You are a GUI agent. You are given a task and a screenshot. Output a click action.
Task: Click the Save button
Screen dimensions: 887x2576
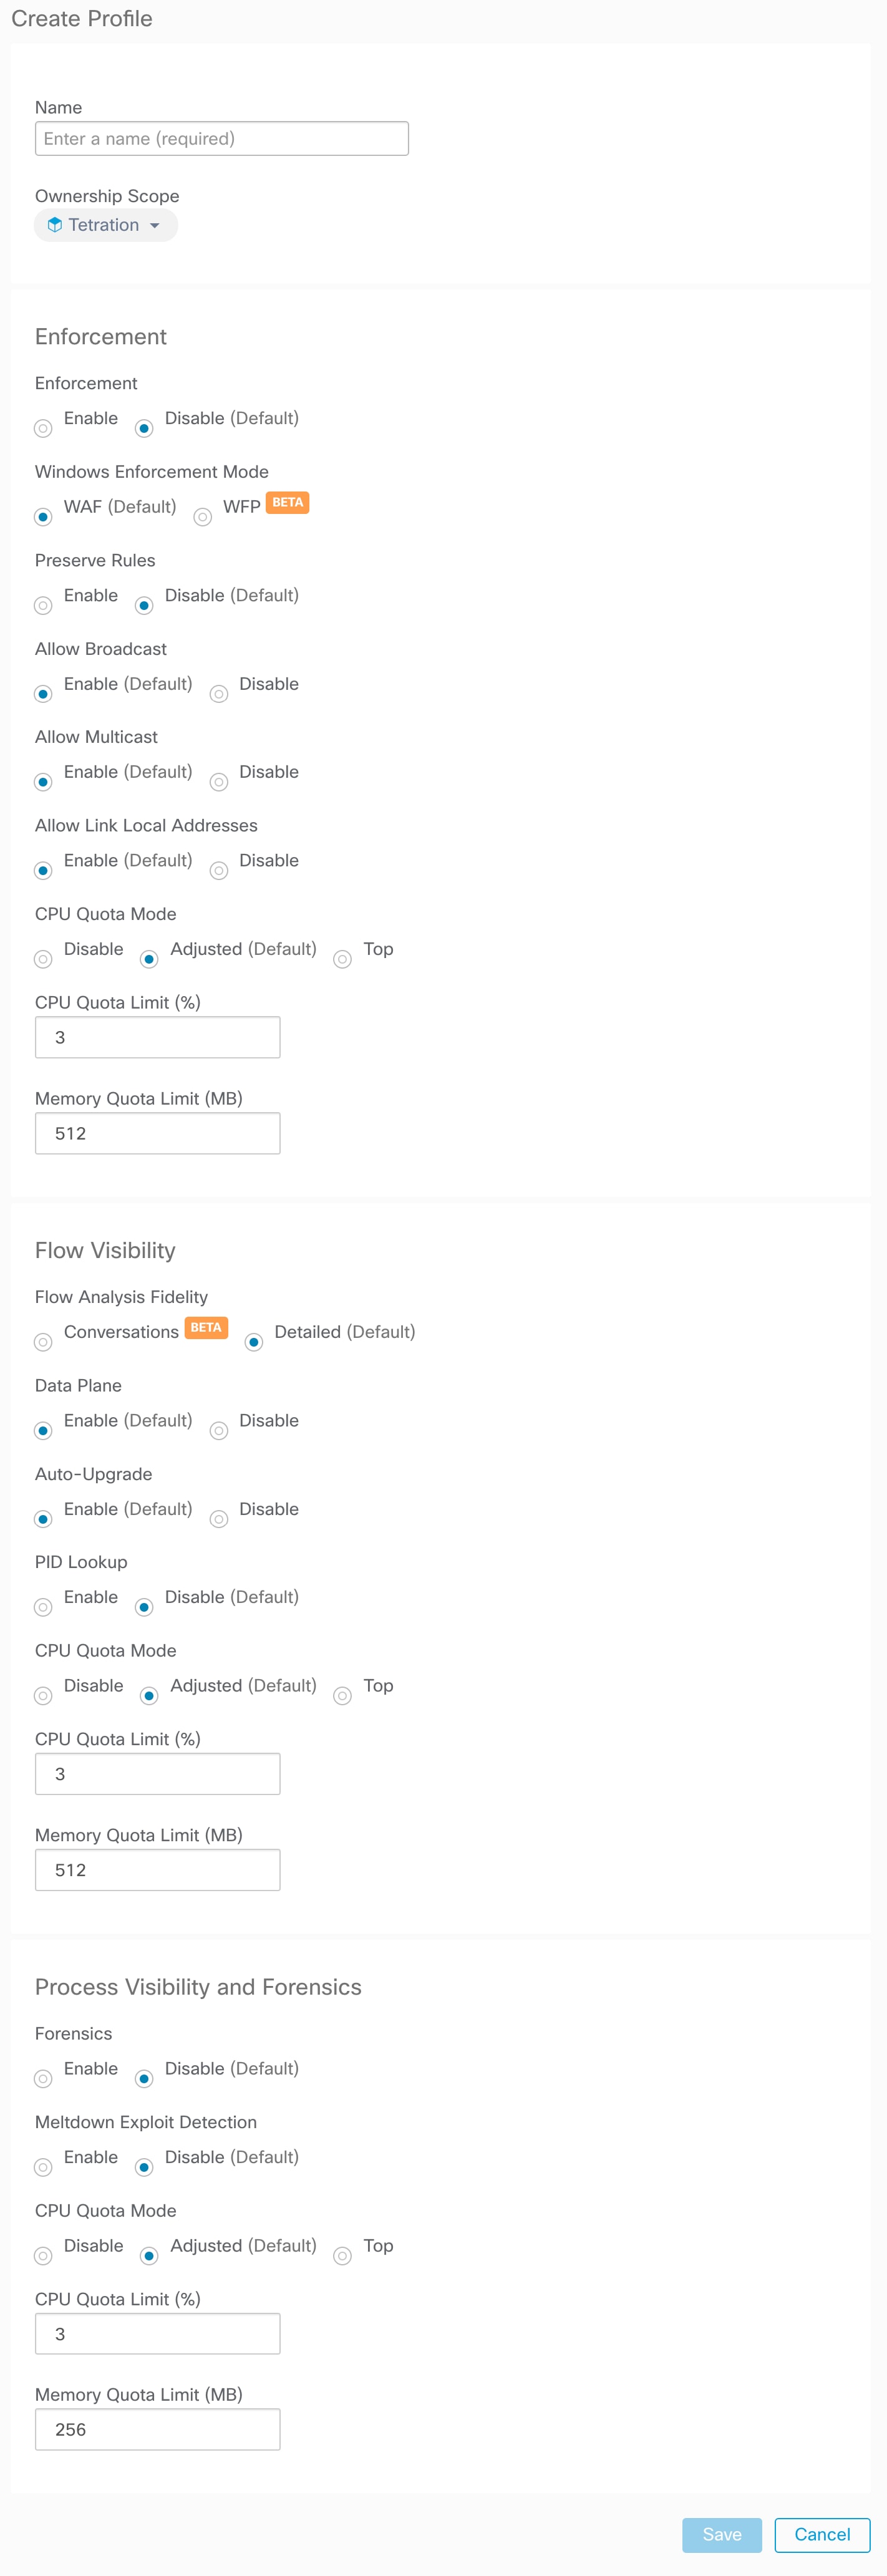(722, 2534)
